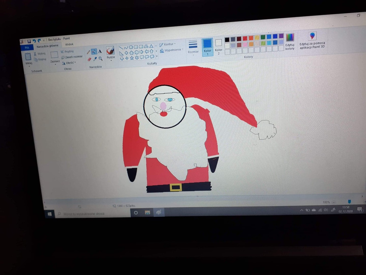
Task: Choose the pentagon shape
Action: (131, 52)
